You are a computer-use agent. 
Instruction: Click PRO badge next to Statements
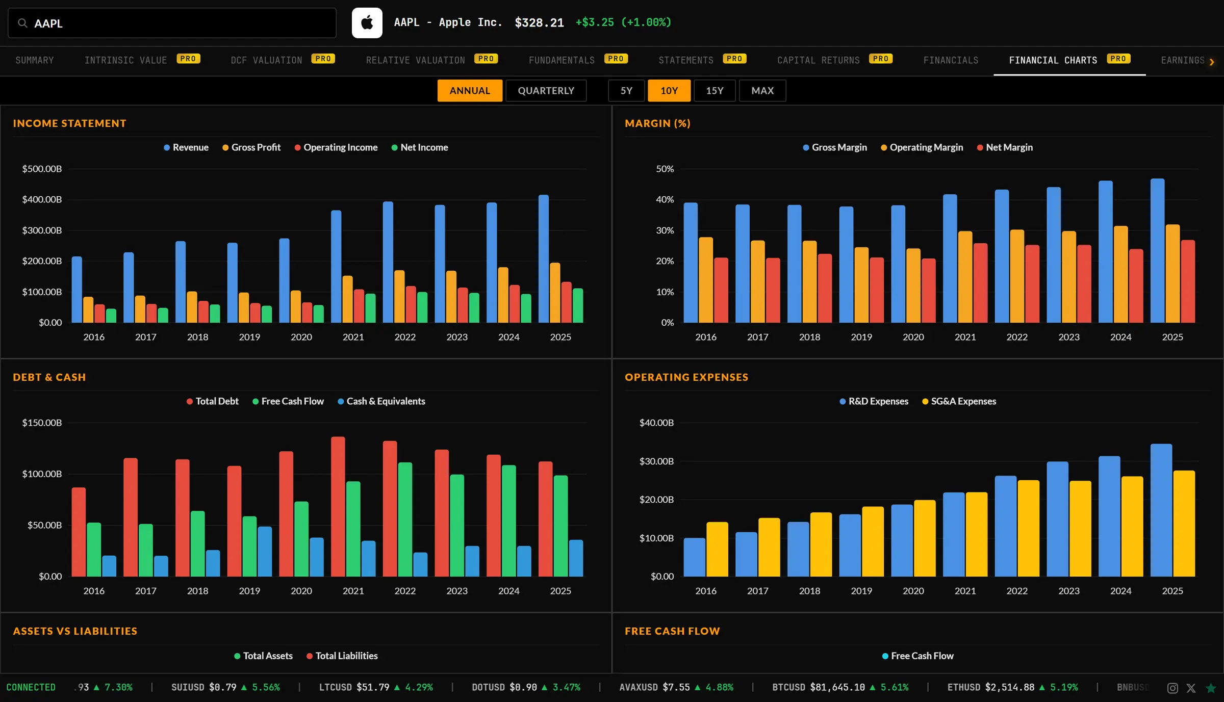click(734, 59)
